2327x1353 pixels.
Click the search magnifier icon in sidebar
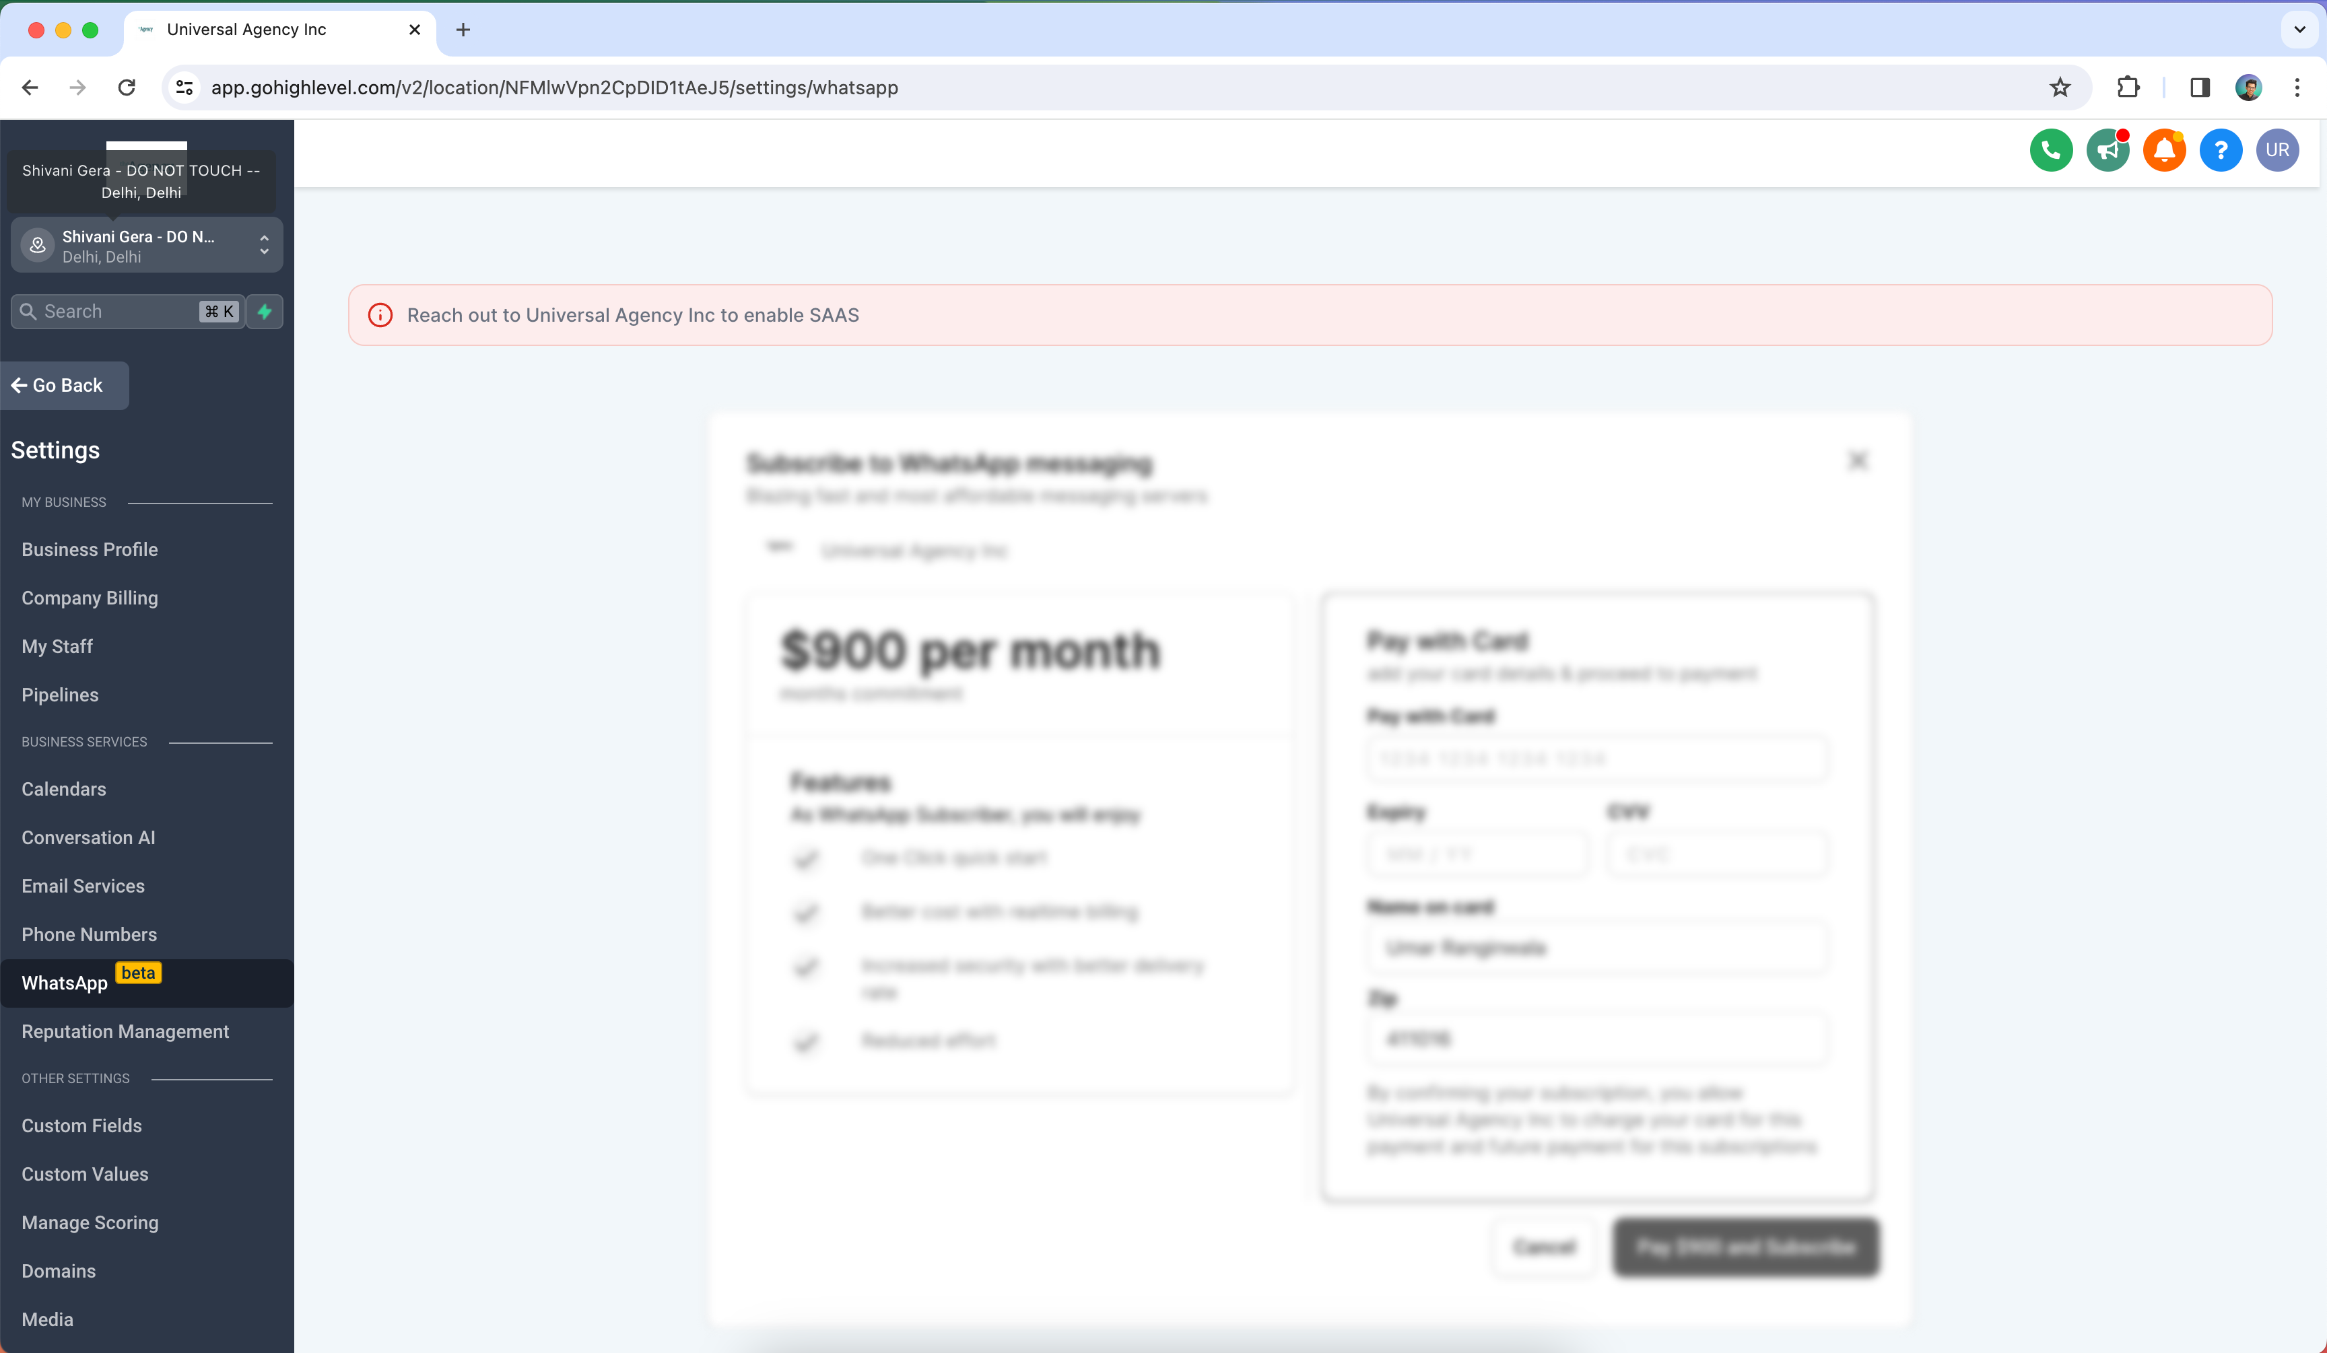coord(29,311)
